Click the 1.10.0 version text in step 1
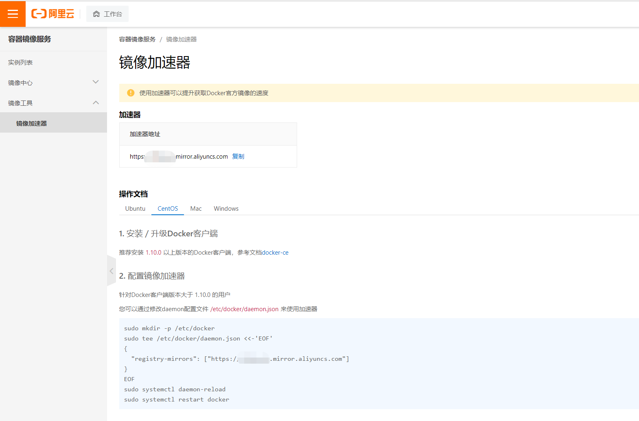The image size is (639, 421). tap(153, 253)
